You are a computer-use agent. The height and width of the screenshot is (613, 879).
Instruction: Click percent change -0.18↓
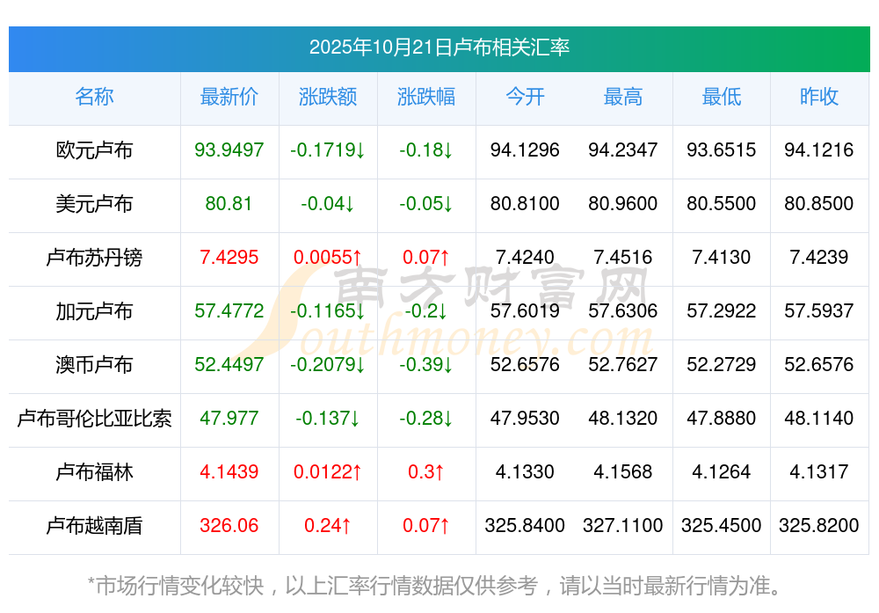coord(426,150)
